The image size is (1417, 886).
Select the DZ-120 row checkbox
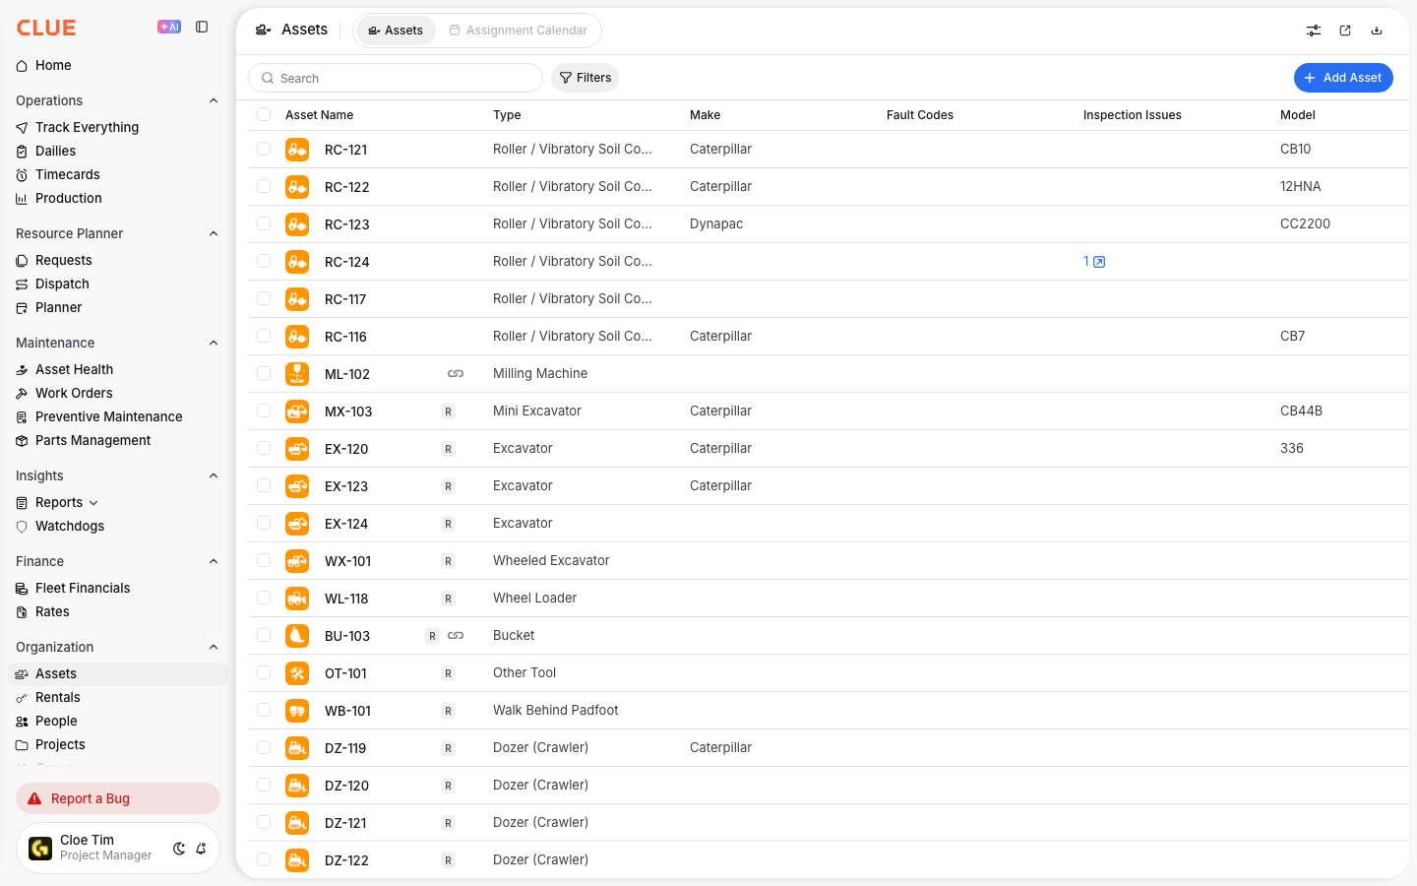264,785
